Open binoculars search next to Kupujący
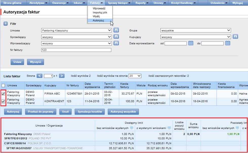The width and height of the screenshot is (248, 153). (235, 37)
